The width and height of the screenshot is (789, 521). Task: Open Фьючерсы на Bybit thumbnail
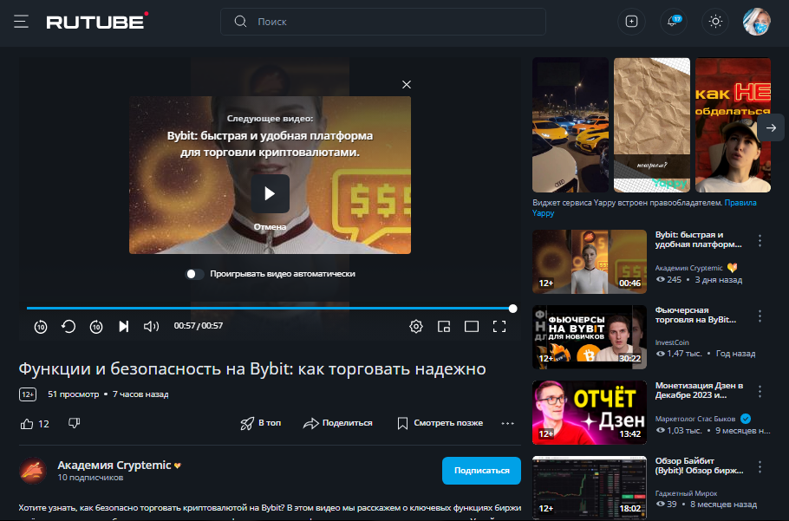click(x=590, y=337)
